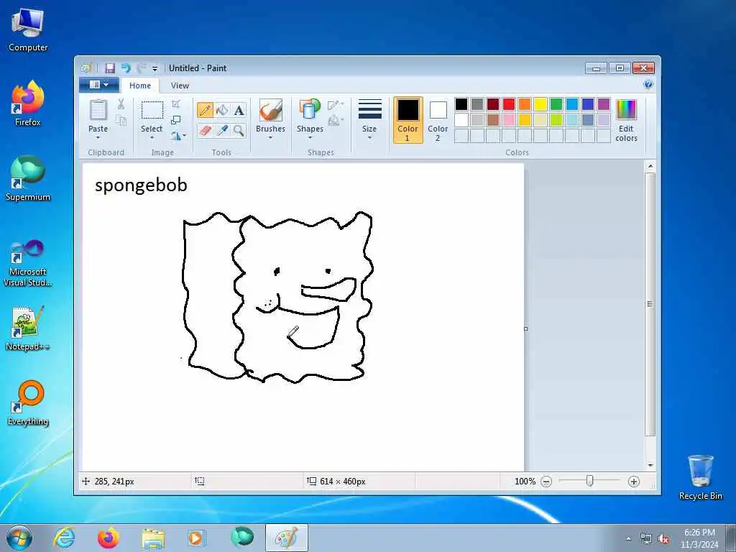The height and width of the screenshot is (552, 736).
Task: Click Zoom out minus button
Action: pyautogui.click(x=546, y=482)
